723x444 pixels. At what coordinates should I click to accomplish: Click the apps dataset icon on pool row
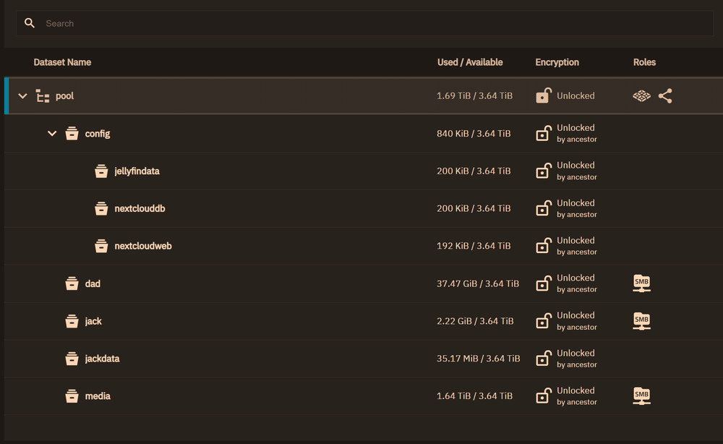(641, 95)
